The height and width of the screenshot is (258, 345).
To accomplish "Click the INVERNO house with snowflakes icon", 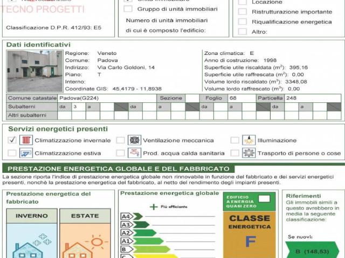I will coord(32,246).
